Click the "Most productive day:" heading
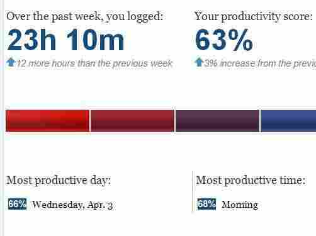This screenshot has width=316, height=236. coord(59,180)
